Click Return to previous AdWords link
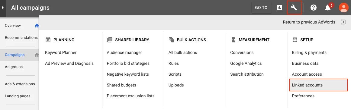Viewport: 351px width, 110px height. (309, 22)
